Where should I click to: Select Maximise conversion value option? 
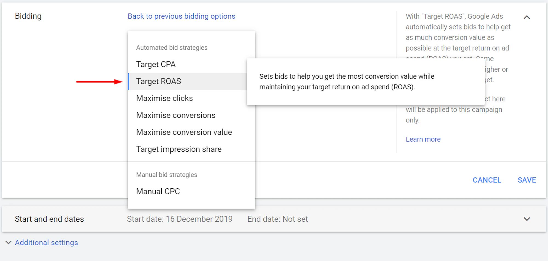click(184, 132)
